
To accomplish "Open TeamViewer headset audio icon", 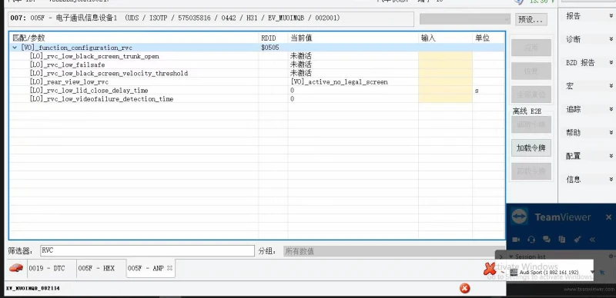I will coord(531,239).
